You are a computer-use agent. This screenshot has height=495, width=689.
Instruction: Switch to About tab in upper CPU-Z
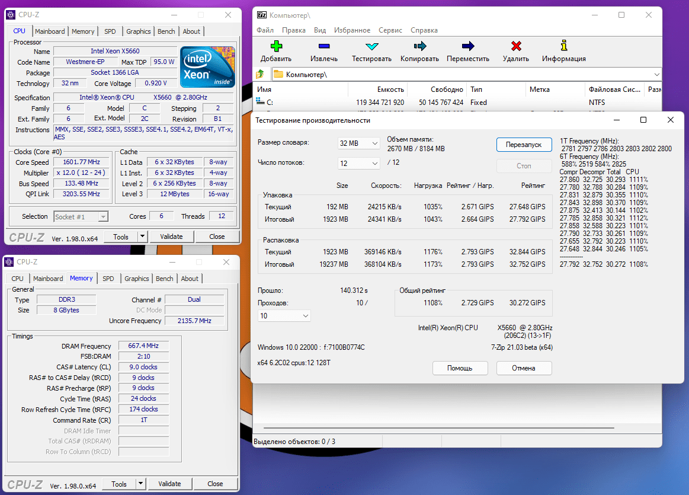pyautogui.click(x=191, y=31)
